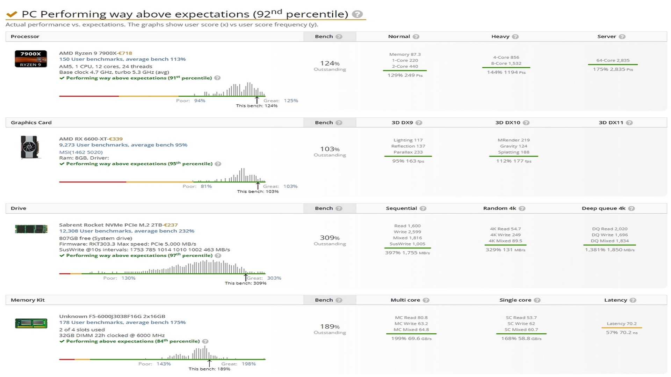Open help icon beside Sequential

click(423, 208)
